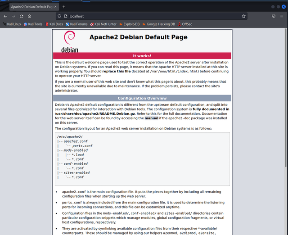Follow the manual link in Configuration Overview
The width and height of the screenshot is (288, 235).
[151, 118]
